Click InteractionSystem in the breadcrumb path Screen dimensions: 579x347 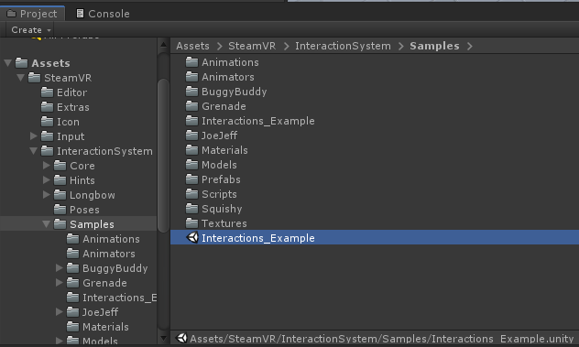343,46
